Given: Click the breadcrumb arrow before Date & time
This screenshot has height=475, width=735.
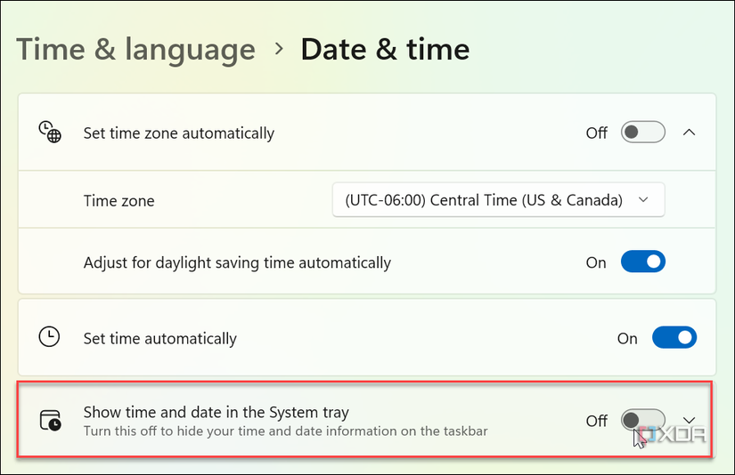Looking at the screenshot, I should 280,49.
